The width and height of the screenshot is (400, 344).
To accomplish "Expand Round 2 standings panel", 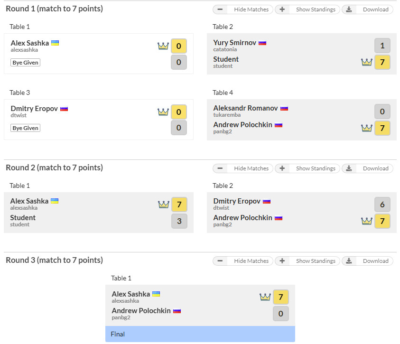I will (307, 168).
